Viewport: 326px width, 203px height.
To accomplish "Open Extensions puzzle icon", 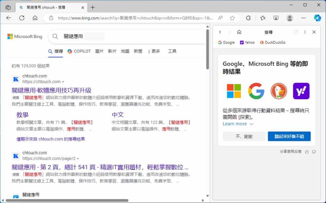I will click(248, 18).
